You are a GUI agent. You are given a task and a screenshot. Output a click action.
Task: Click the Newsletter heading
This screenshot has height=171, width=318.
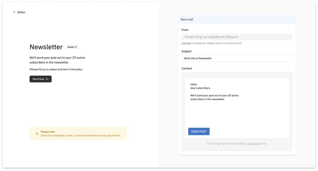tap(46, 47)
